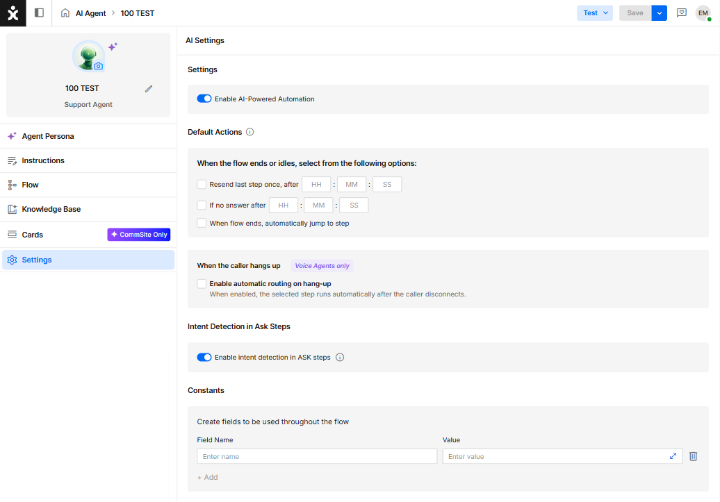The width and height of the screenshot is (720, 502).
Task: Click the Field Name input
Action: coord(317,457)
